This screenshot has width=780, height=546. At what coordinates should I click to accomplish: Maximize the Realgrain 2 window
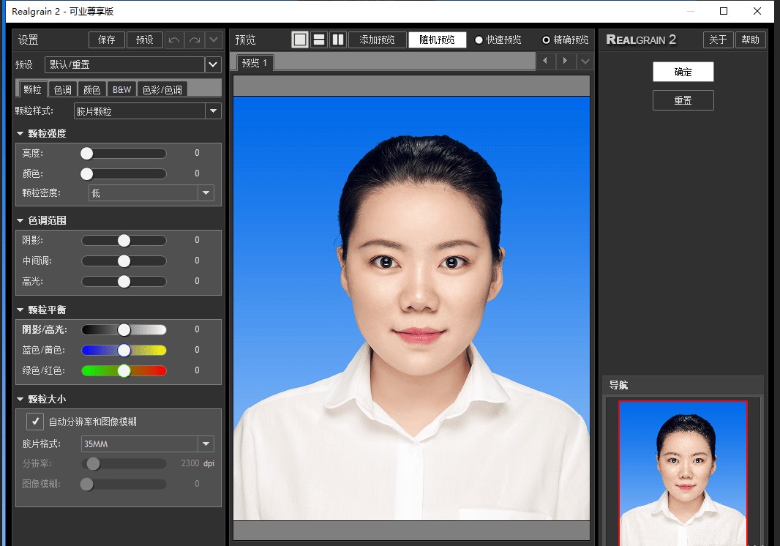coord(724,11)
